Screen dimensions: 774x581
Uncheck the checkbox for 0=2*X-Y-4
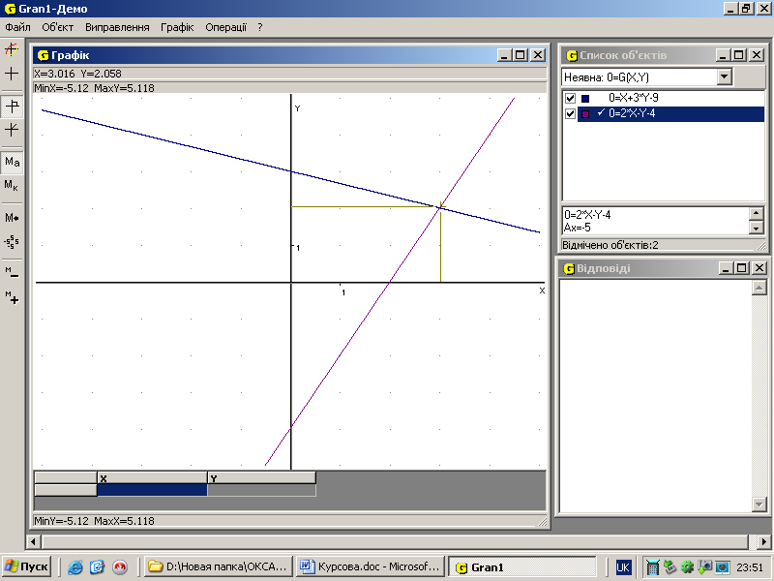[570, 113]
